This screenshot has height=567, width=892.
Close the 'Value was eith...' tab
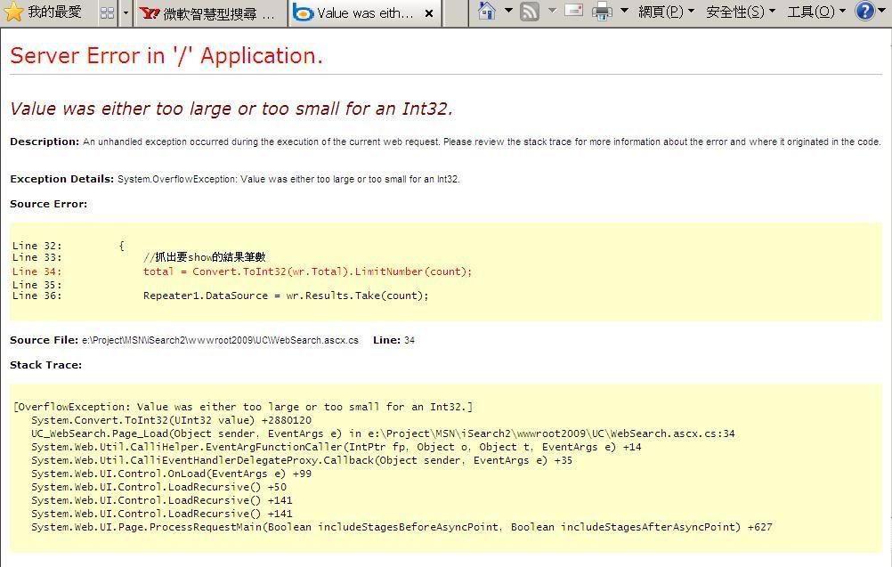click(428, 13)
